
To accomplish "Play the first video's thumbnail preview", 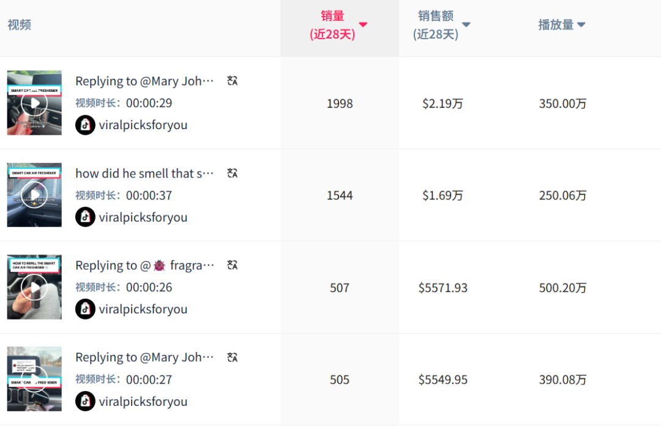I will click(34, 103).
